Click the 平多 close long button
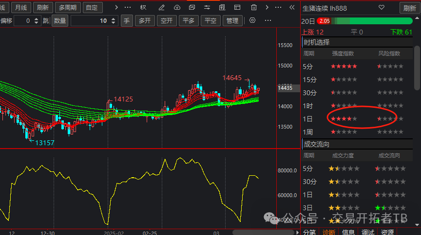Screen dimensions: 421x235 click(x=189, y=20)
